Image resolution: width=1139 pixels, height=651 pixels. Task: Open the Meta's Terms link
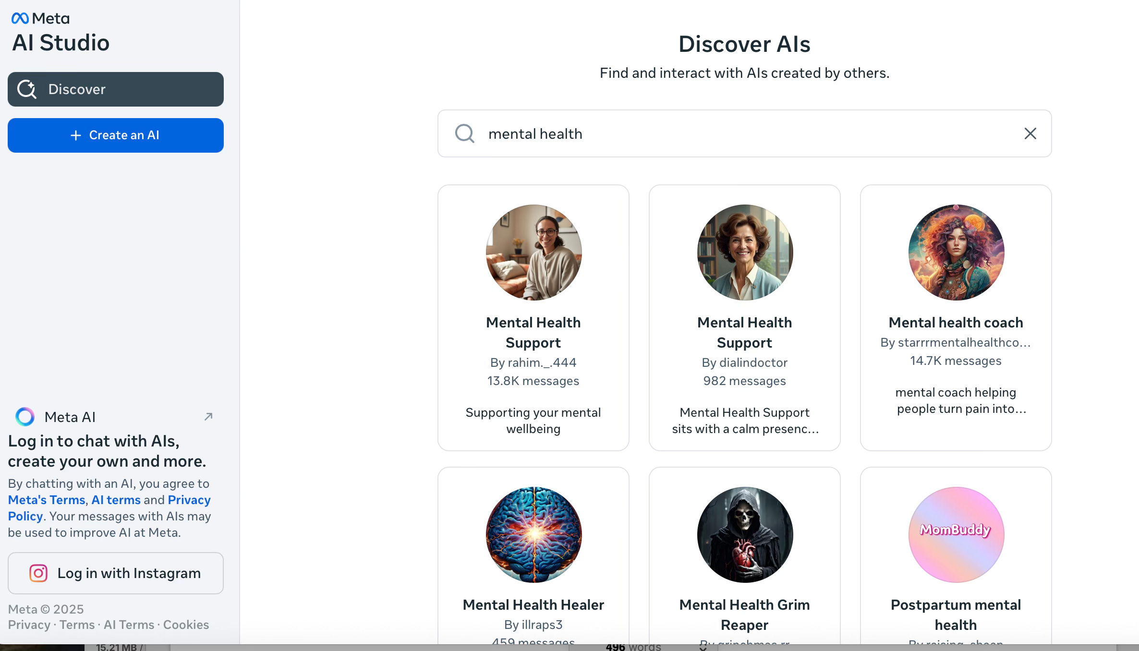[x=47, y=500]
